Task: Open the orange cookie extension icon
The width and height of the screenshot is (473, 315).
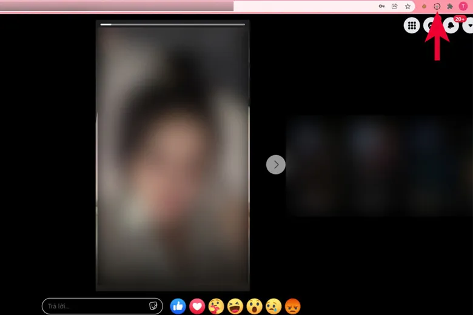Action: tap(424, 6)
